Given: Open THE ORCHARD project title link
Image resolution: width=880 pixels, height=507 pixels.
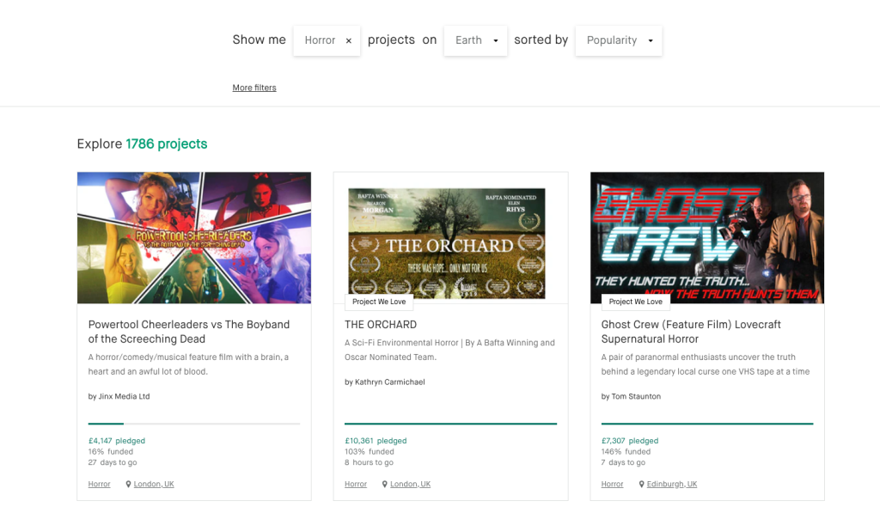Looking at the screenshot, I should coord(381,325).
